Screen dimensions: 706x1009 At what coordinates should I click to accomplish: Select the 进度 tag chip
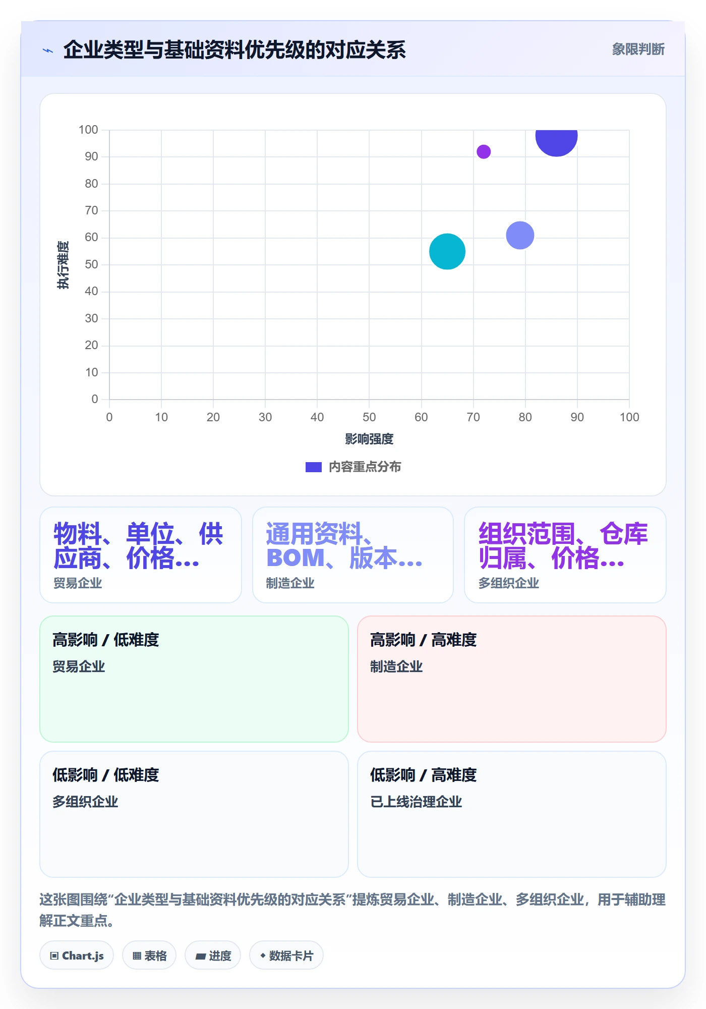coord(213,955)
